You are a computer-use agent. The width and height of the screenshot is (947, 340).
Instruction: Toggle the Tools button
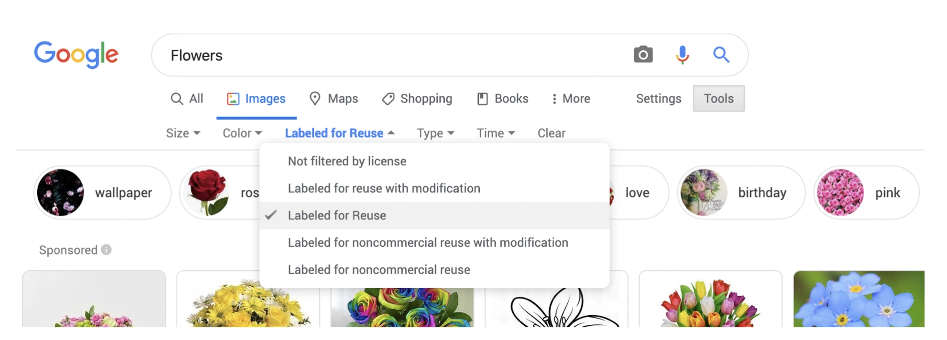click(719, 98)
